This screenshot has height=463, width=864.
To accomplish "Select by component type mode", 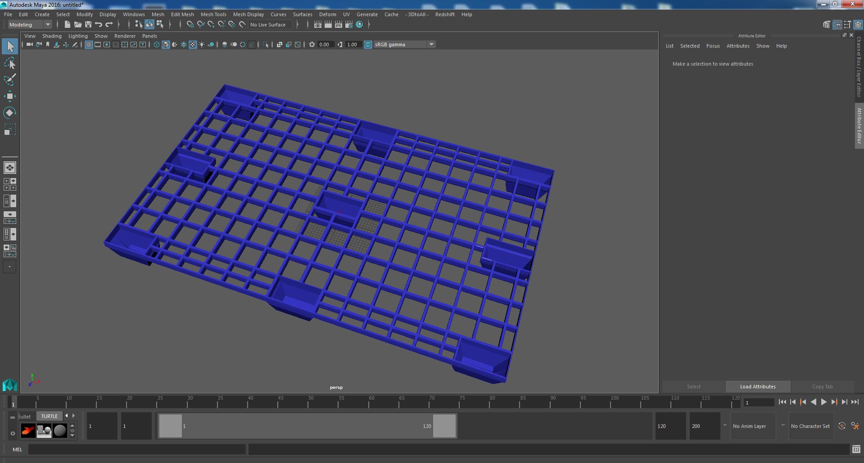I will click(160, 25).
